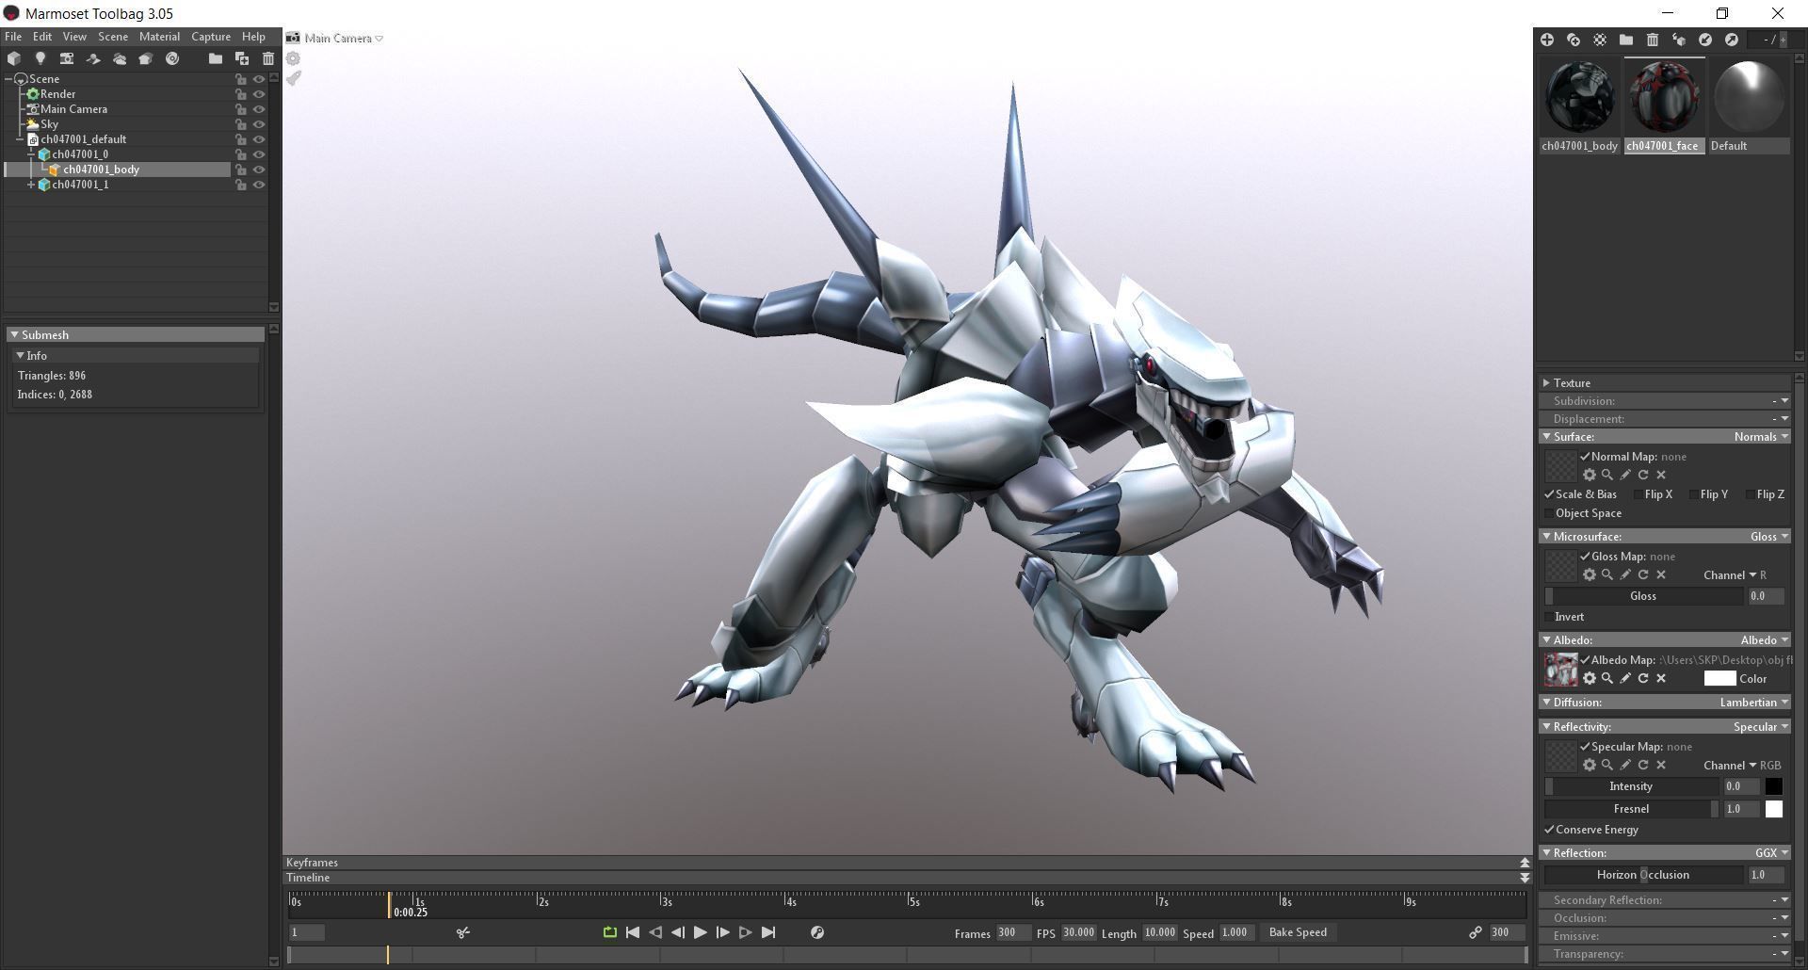This screenshot has height=970, width=1808.
Task: Open the View menu
Action: 74,37
